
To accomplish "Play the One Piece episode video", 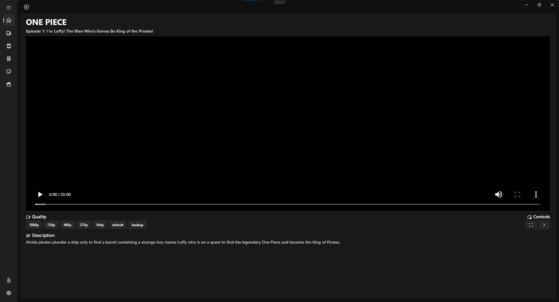I will click(x=40, y=194).
